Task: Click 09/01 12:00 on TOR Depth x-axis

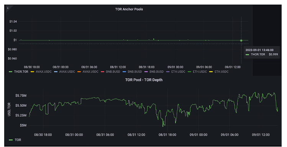Action: click(x=261, y=135)
